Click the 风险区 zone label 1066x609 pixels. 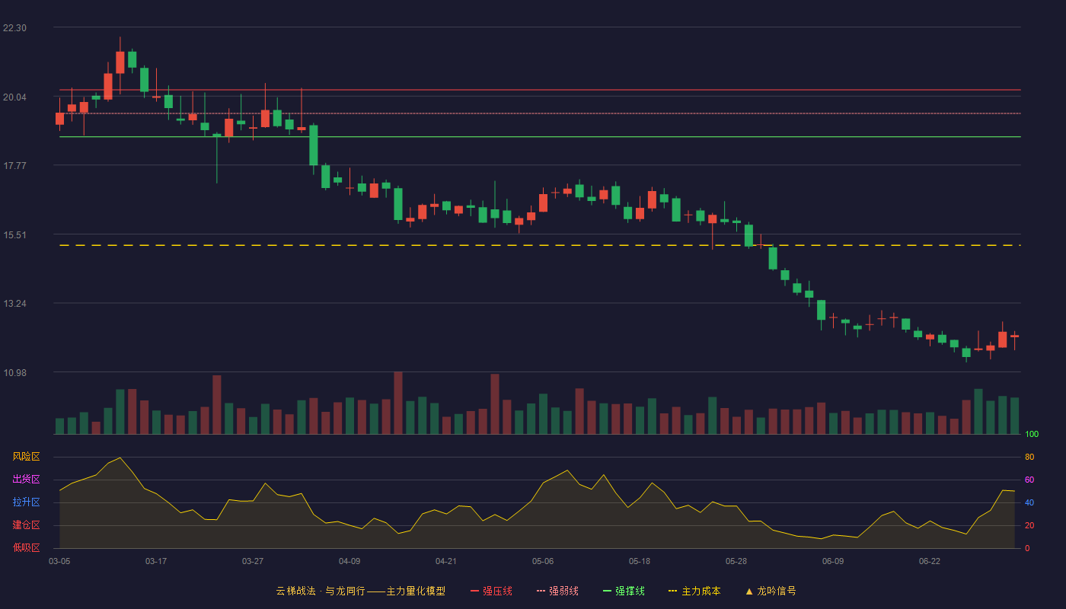click(x=26, y=457)
